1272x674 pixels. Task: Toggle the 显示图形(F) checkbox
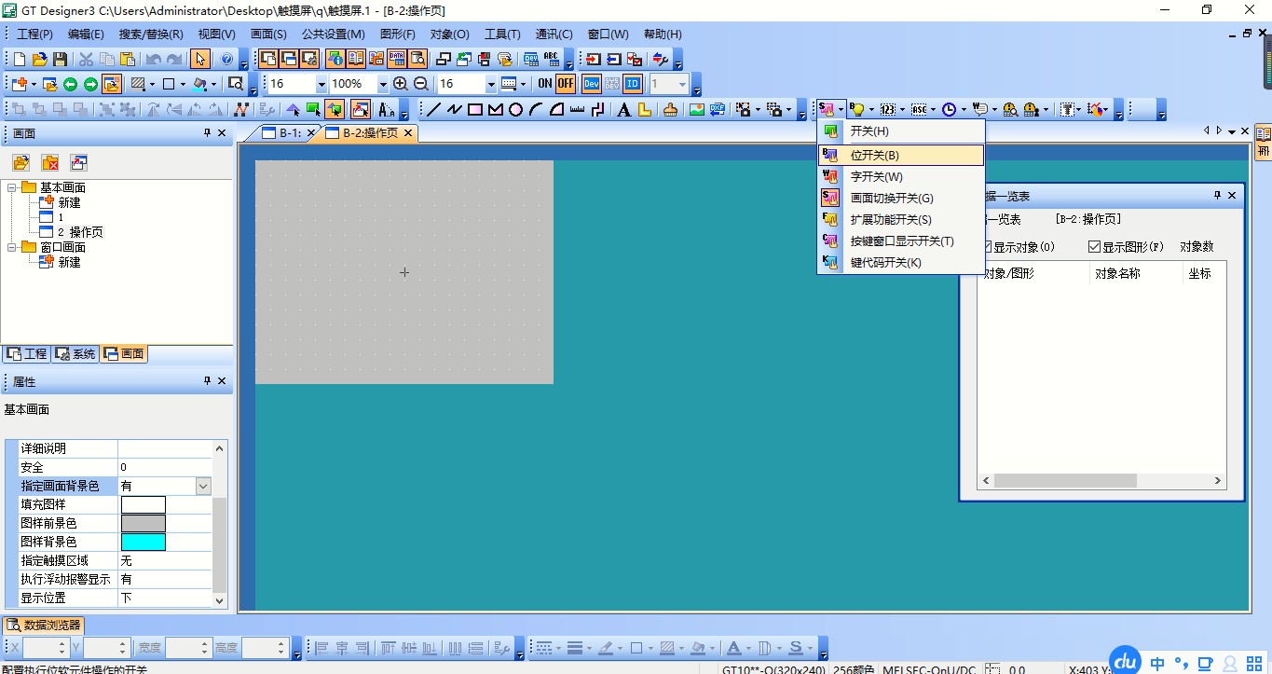click(x=1095, y=247)
